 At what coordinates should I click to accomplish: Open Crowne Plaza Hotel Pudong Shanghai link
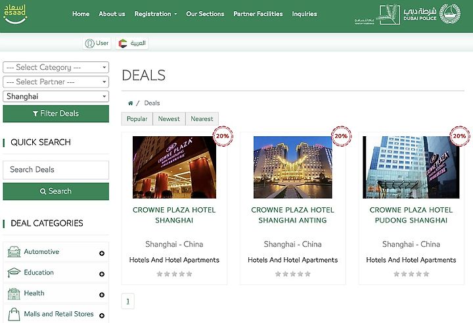(411, 215)
